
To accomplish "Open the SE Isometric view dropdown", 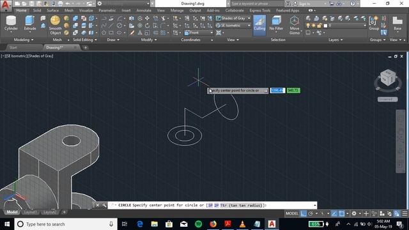I will point(233,26).
